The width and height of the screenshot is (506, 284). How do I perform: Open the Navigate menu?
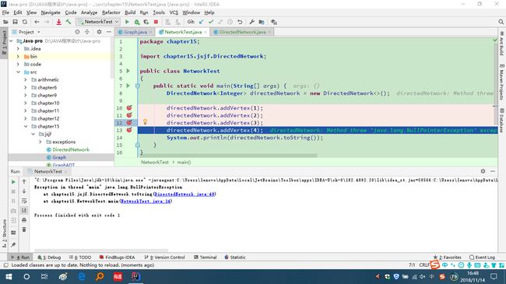coord(51,12)
